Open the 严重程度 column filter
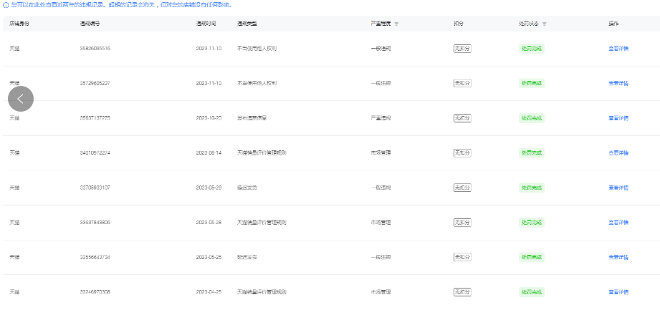 pyautogui.click(x=397, y=24)
